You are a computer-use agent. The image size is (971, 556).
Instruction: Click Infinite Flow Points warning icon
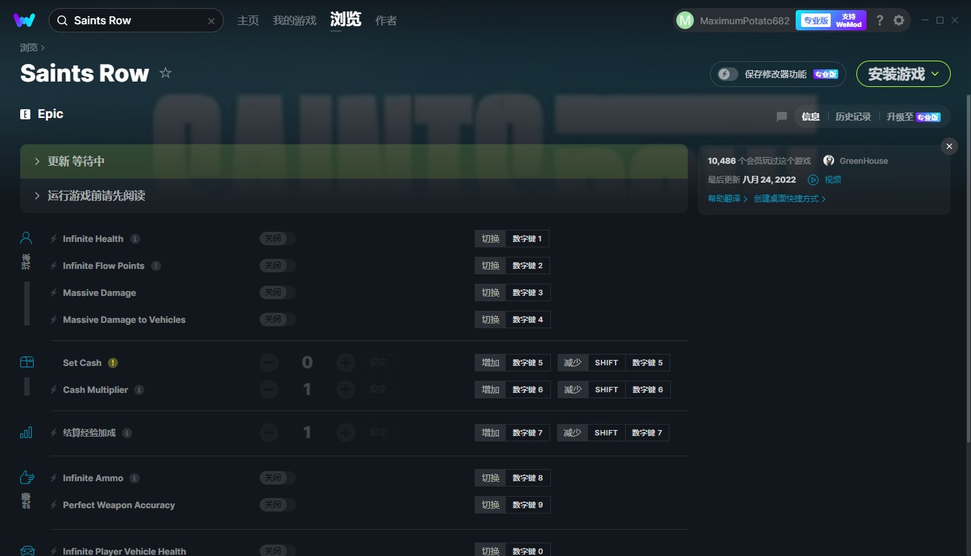point(156,266)
